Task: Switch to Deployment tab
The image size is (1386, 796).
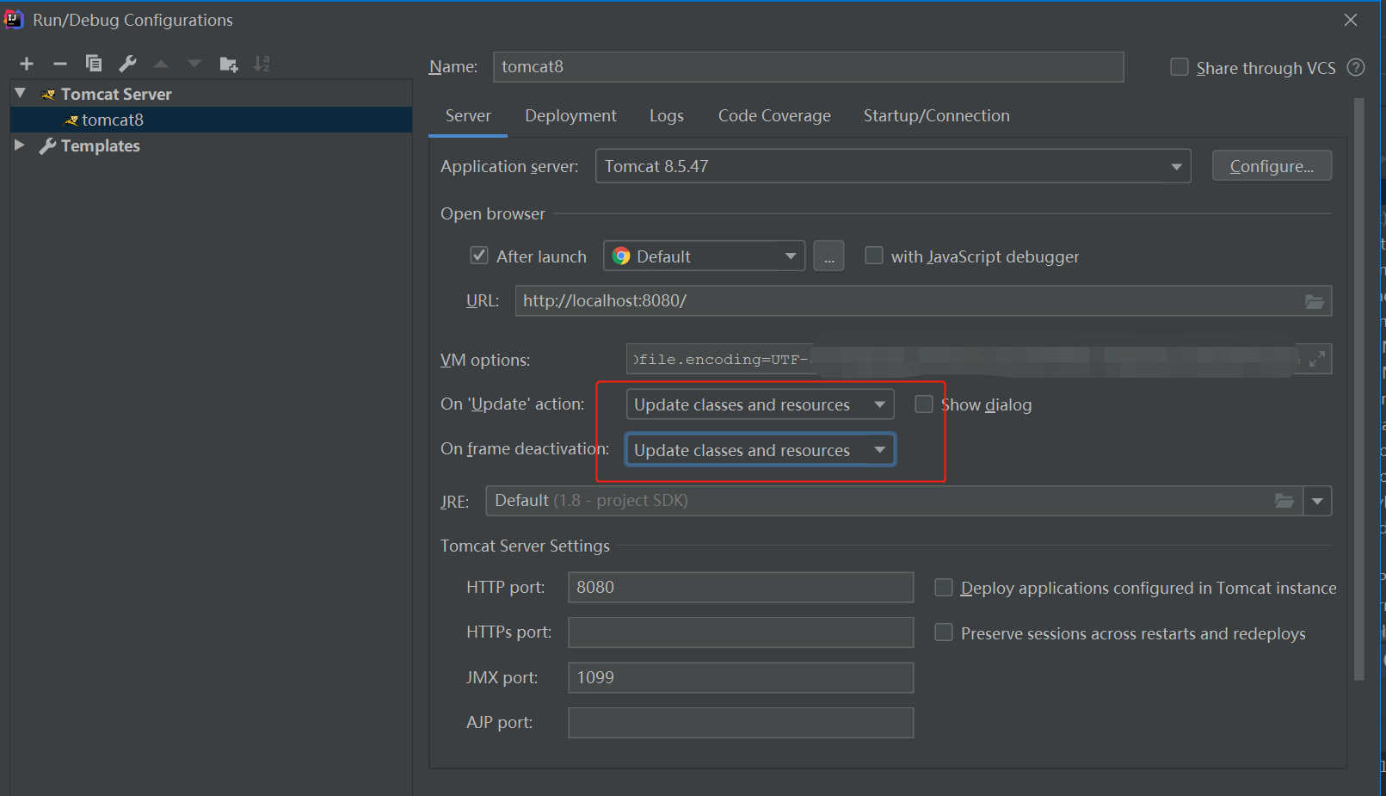Action: coord(570,116)
